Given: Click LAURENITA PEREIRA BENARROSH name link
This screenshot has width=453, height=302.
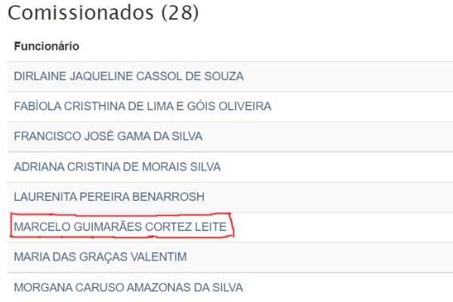Looking at the screenshot, I should click(x=109, y=197).
